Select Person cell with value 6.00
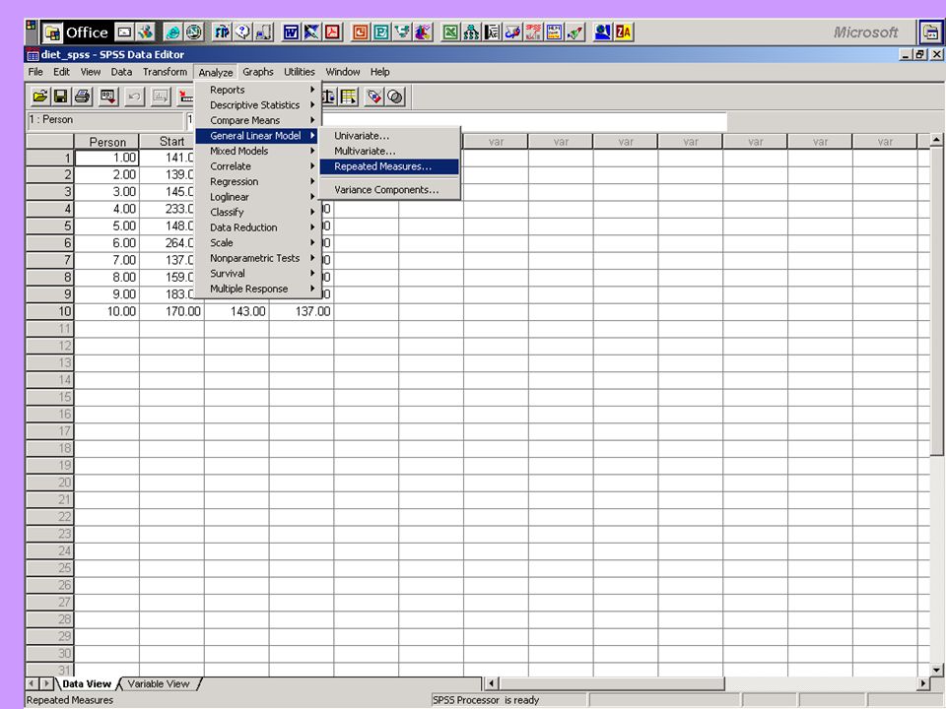The image size is (946, 709). point(106,243)
